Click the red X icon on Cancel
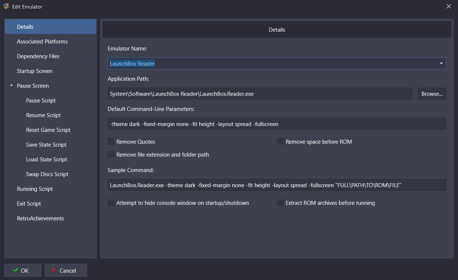458x280 pixels. point(54,270)
